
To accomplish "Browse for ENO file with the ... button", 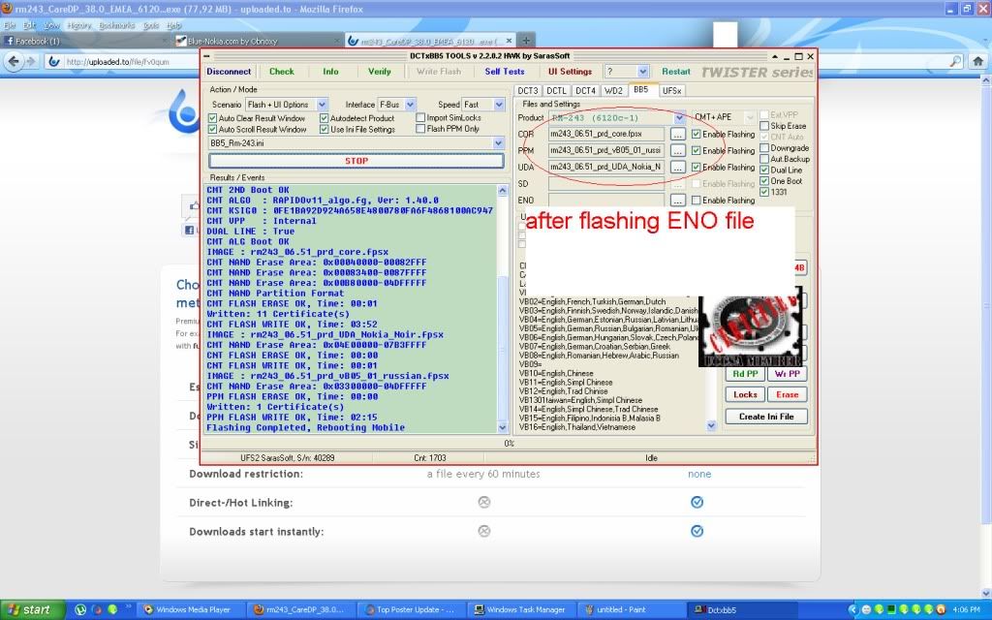I will pyautogui.click(x=677, y=200).
